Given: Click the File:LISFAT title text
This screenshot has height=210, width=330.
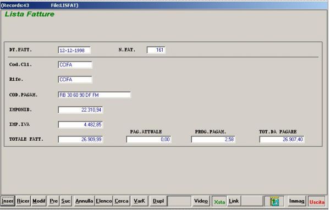Looking at the screenshot, I should pos(64,5).
